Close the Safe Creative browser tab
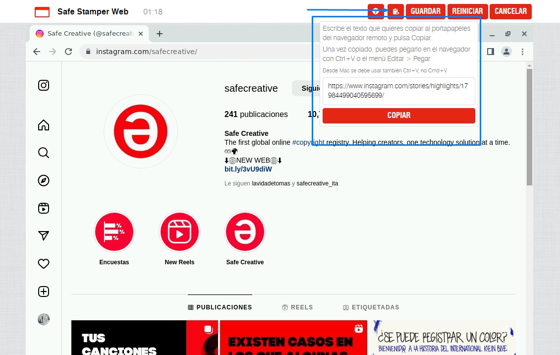 pos(141,34)
